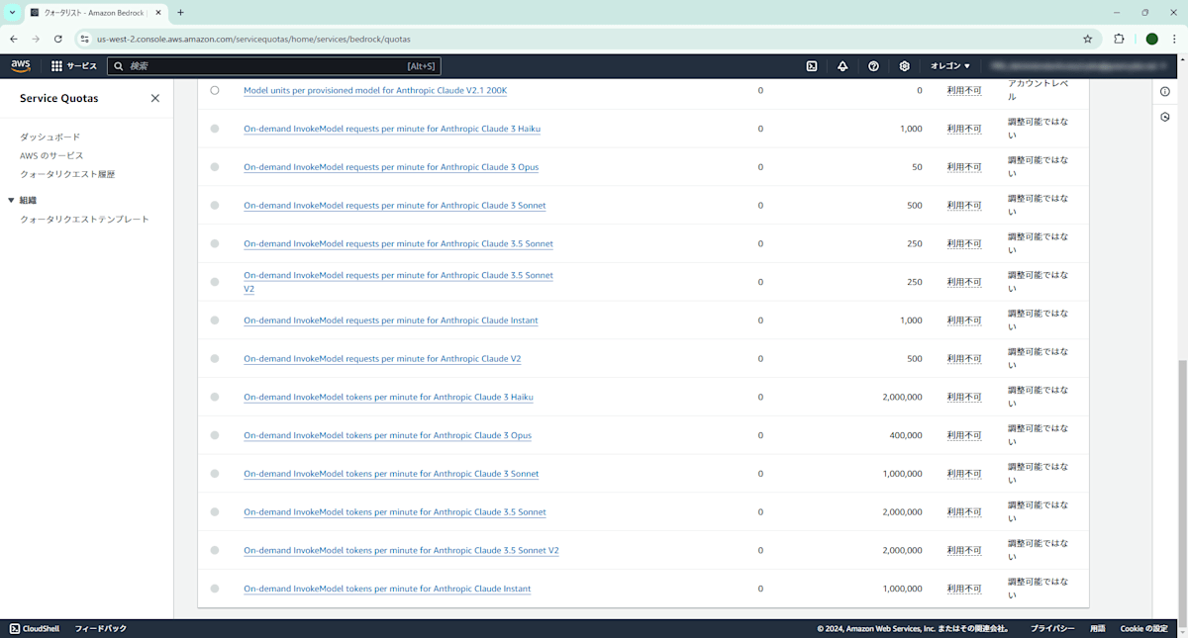Screen dimensions: 1188x638
Task: Click the Service Quotas sidebar heading
Action: (58, 98)
